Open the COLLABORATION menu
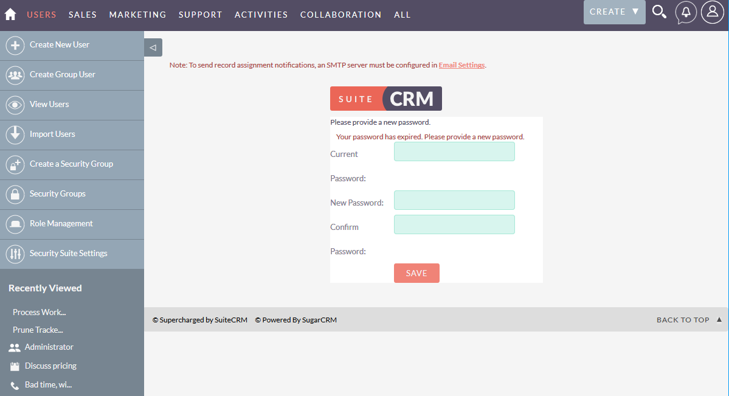729x396 pixels. (x=341, y=15)
